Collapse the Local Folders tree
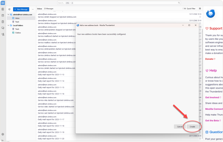 8,25
